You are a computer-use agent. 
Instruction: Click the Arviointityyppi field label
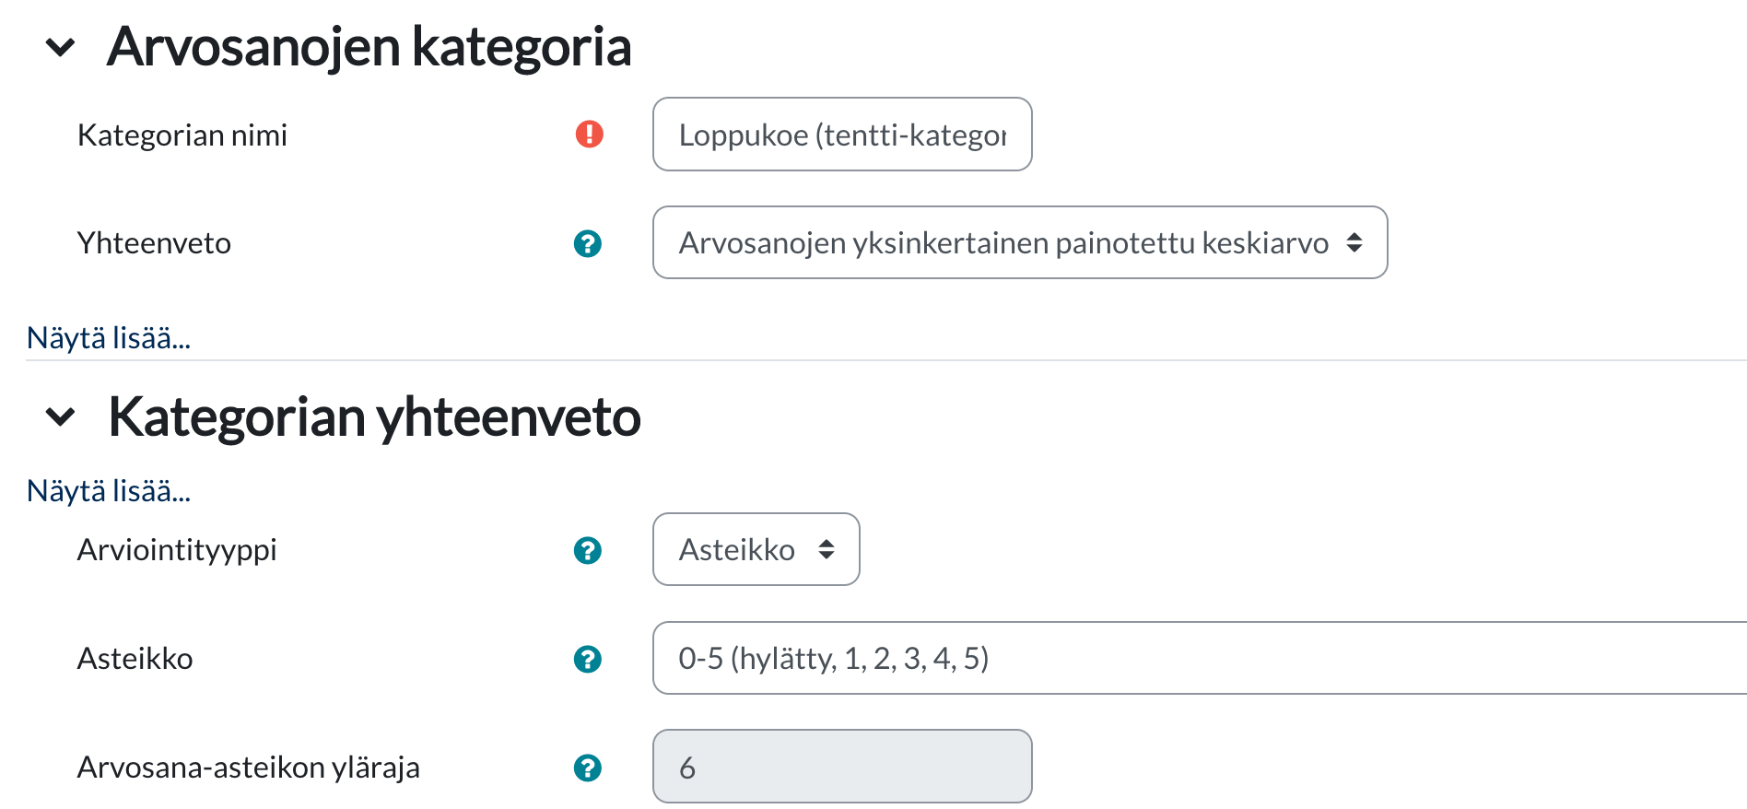click(x=177, y=550)
